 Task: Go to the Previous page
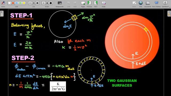tap(89, 4)
